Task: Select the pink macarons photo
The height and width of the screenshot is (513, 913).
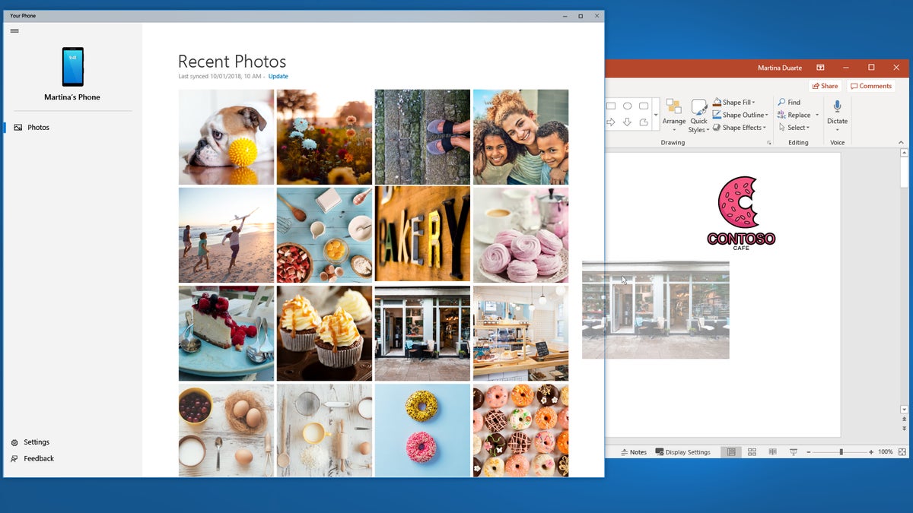Action: [520, 235]
